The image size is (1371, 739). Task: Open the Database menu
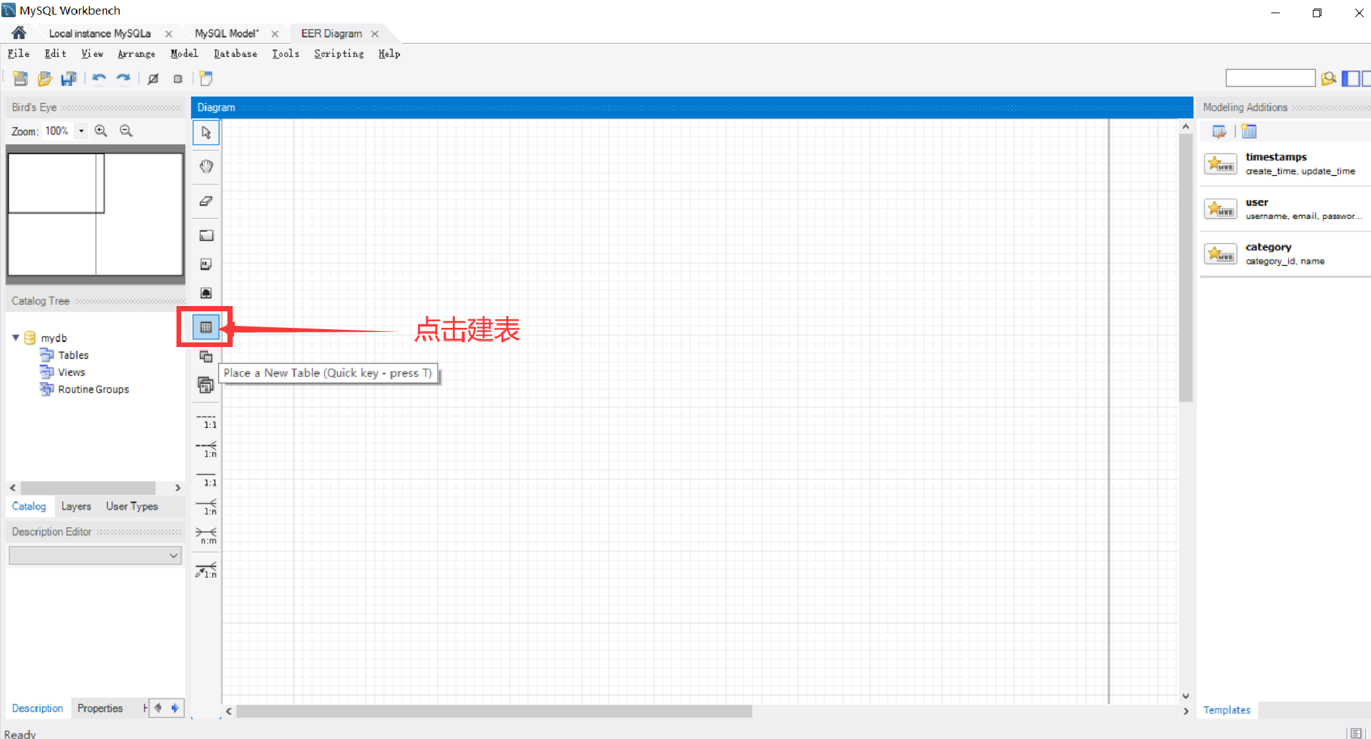coord(235,54)
